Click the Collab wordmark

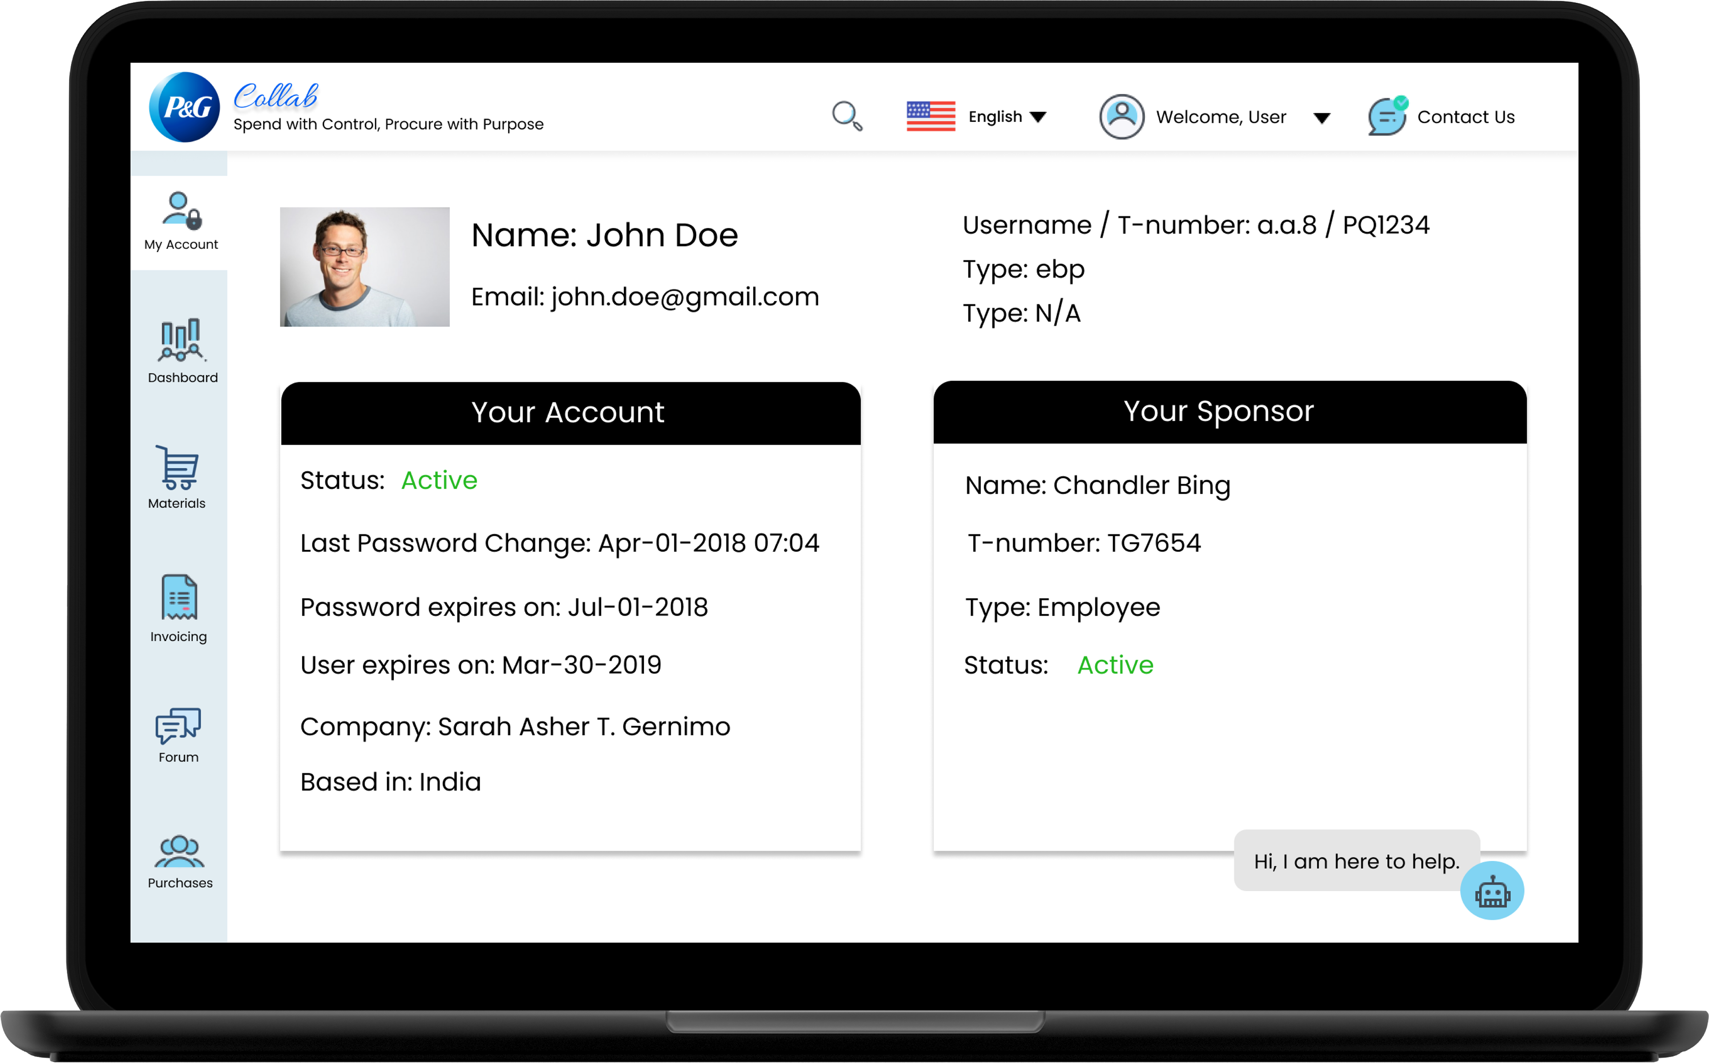point(275,96)
